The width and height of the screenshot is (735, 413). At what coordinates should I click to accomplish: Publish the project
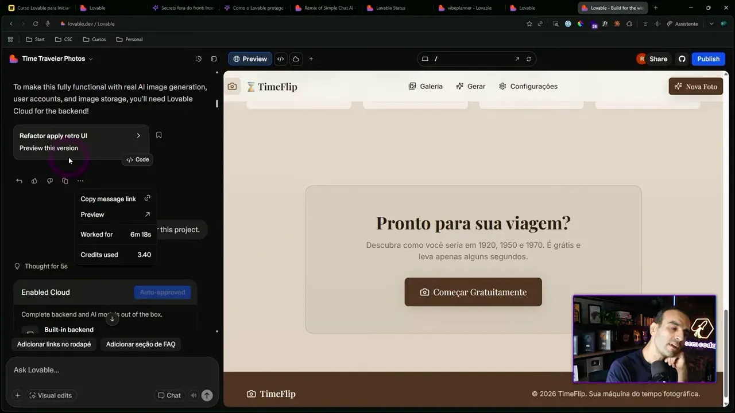point(708,59)
